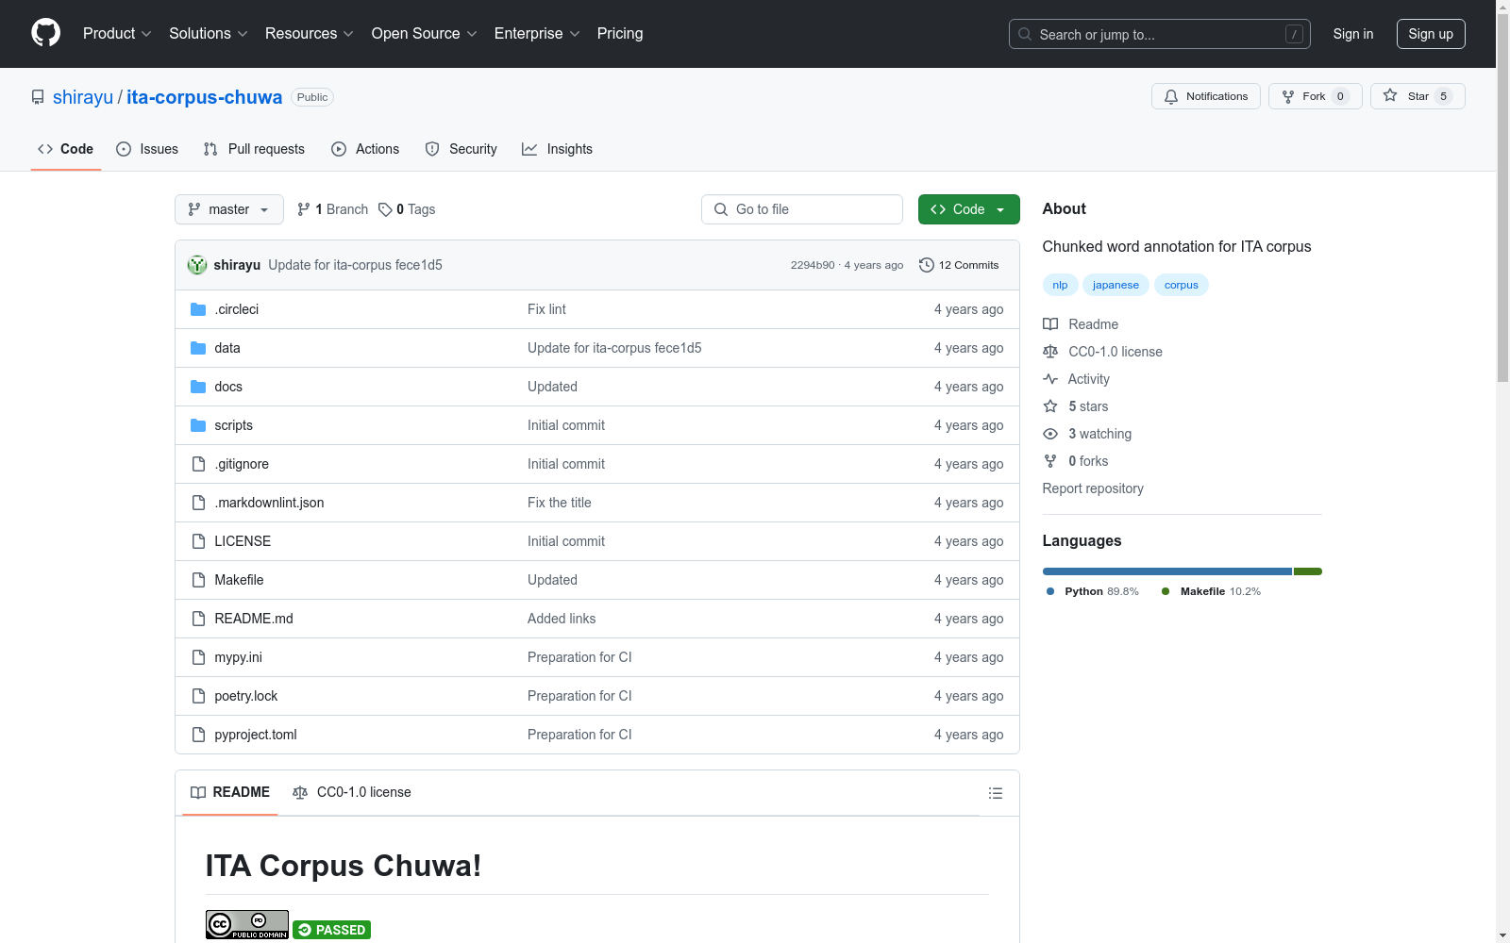The image size is (1510, 943).
Task: Expand the Solutions menu
Action: [209, 34]
